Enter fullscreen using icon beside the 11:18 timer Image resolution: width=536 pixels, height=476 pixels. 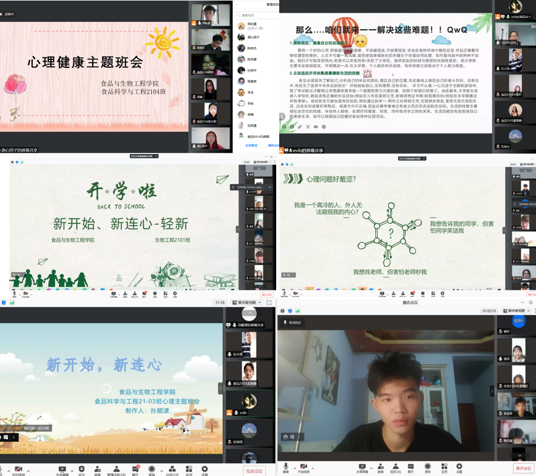(269, 302)
